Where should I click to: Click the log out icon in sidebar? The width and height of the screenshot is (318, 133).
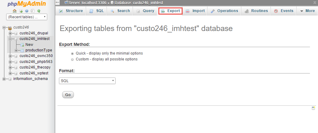(x=21, y=11)
